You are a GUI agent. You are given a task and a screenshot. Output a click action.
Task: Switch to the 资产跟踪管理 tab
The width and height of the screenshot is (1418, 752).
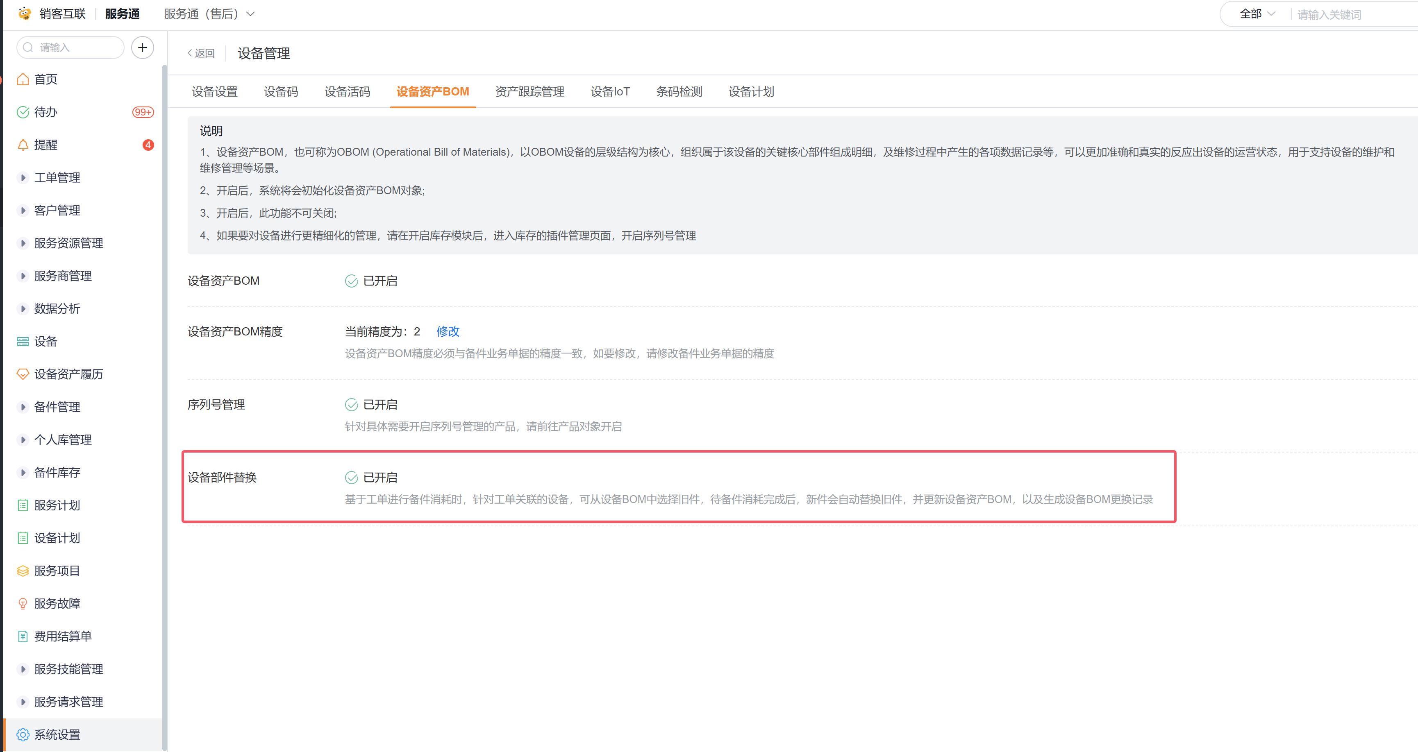tap(529, 91)
